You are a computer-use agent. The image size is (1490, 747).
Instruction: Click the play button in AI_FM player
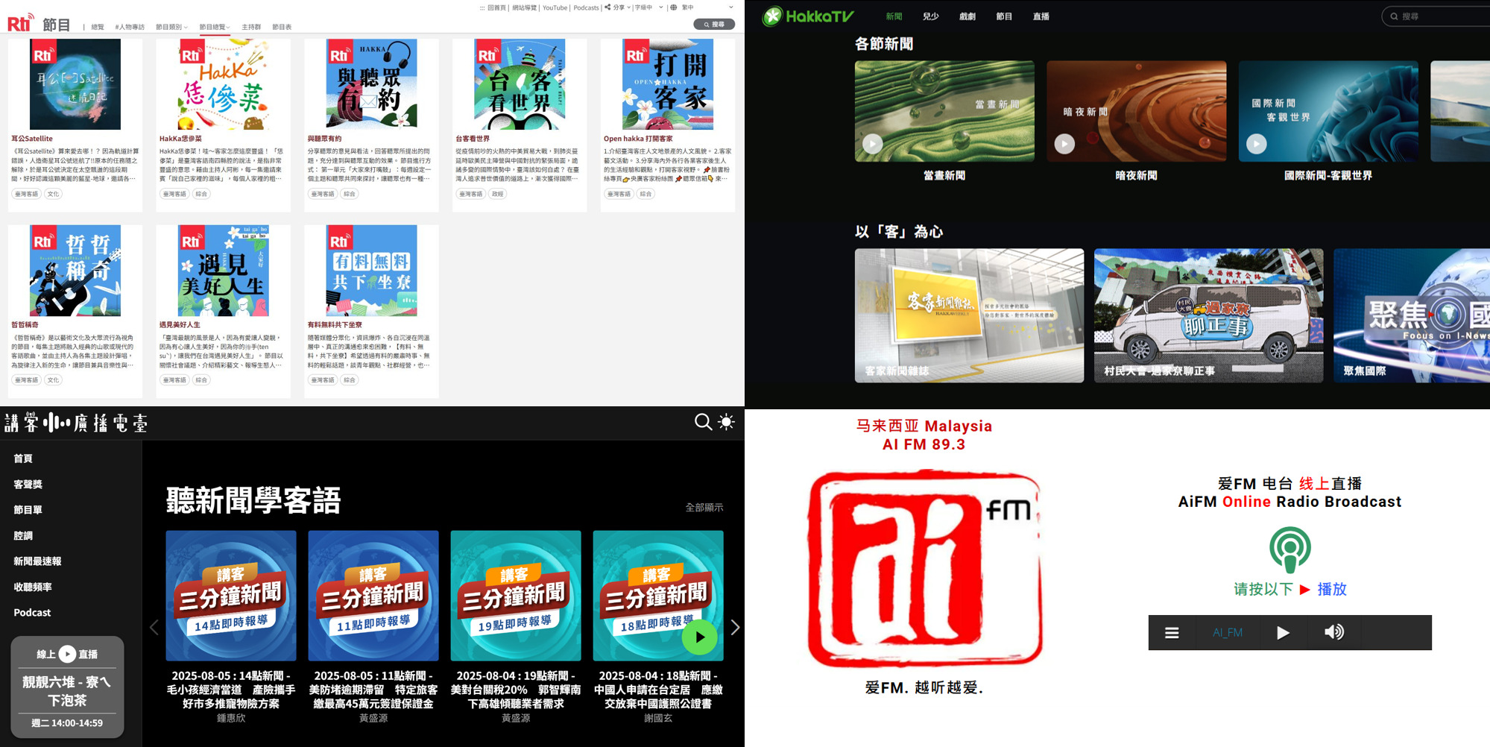pyautogui.click(x=1282, y=633)
